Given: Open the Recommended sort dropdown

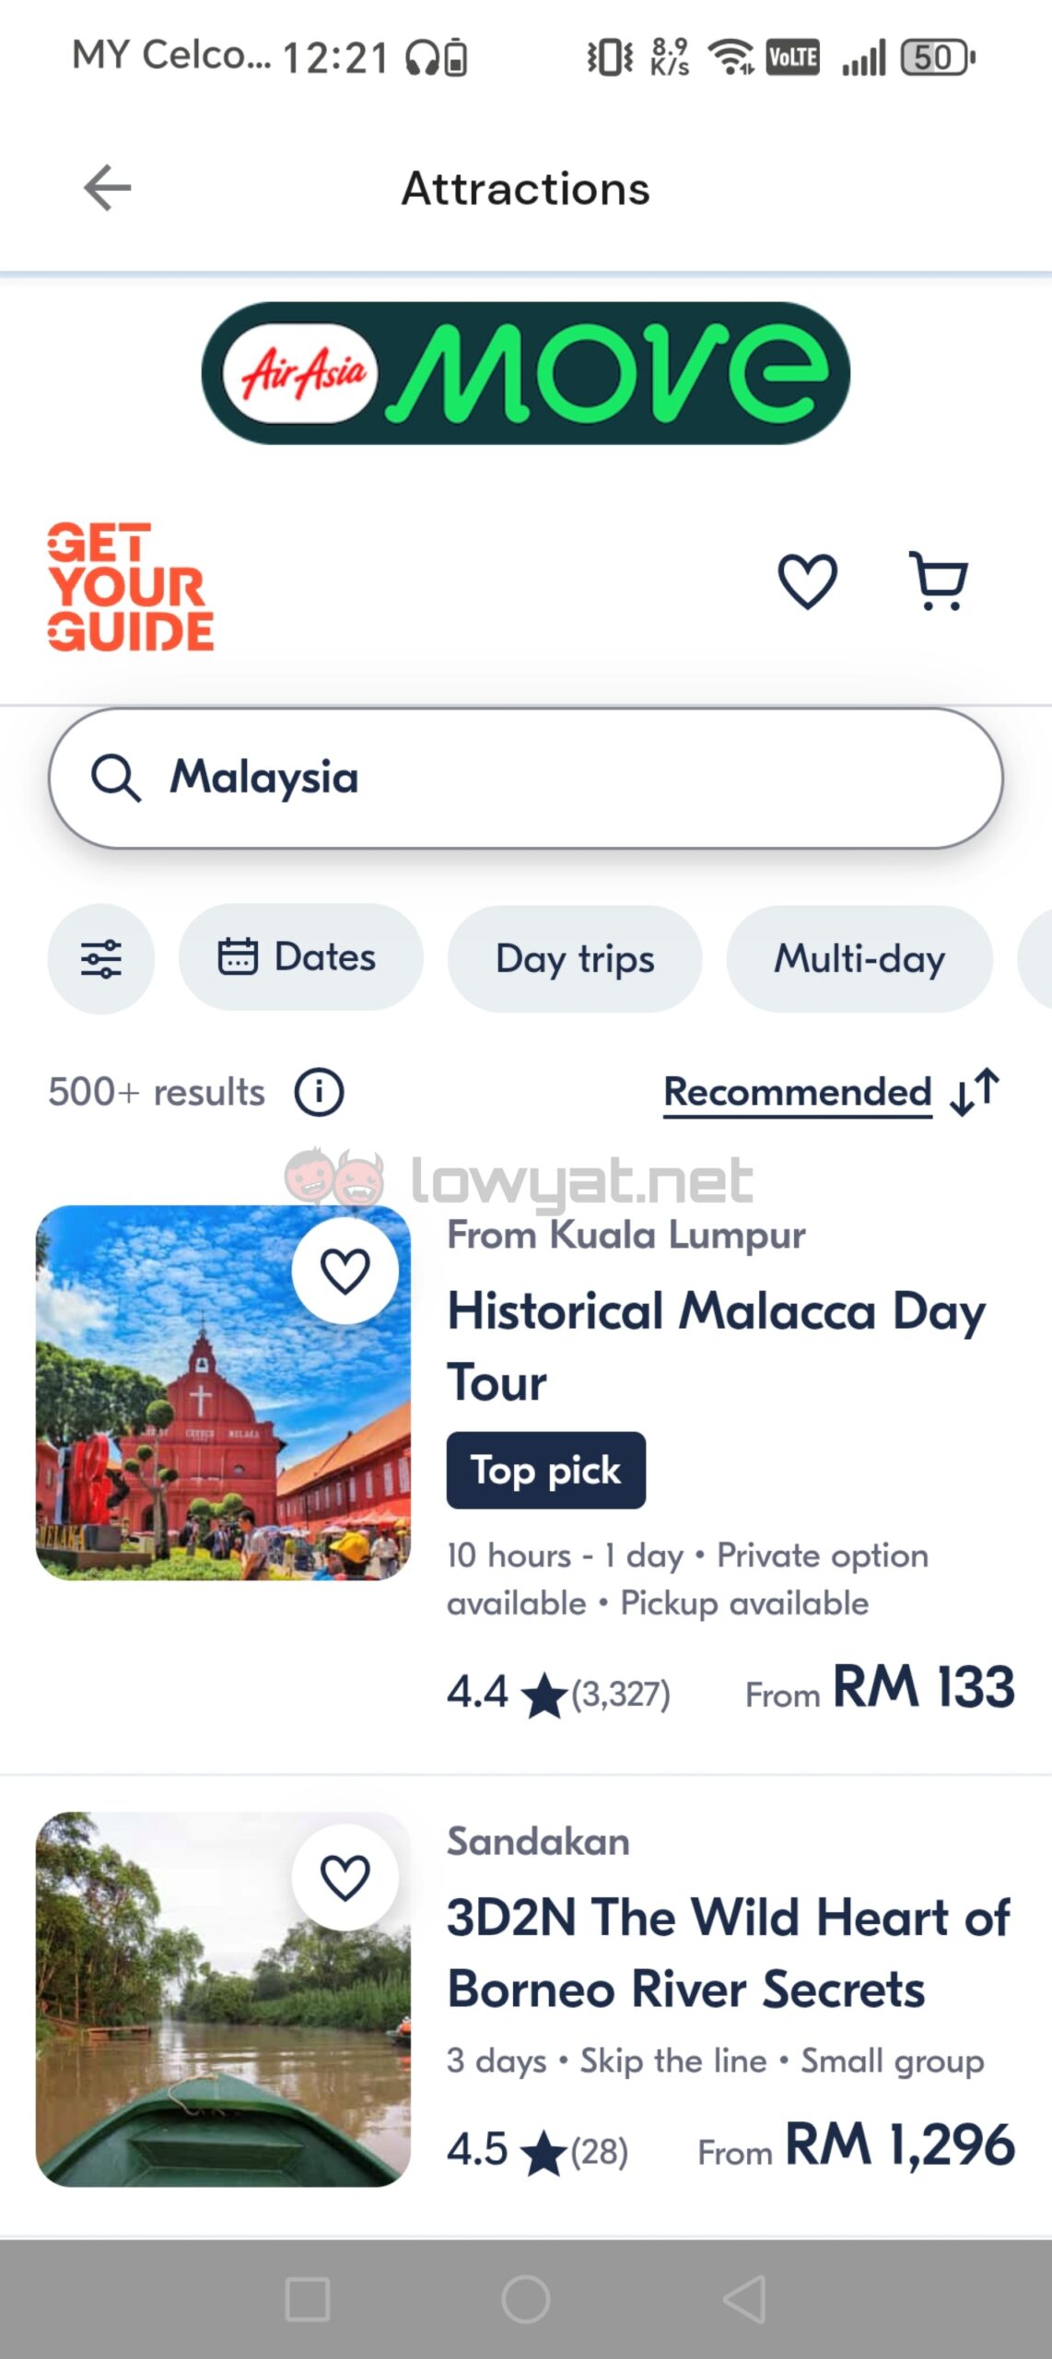Looking at the screenshot, I should click(x=831, y=1093).
